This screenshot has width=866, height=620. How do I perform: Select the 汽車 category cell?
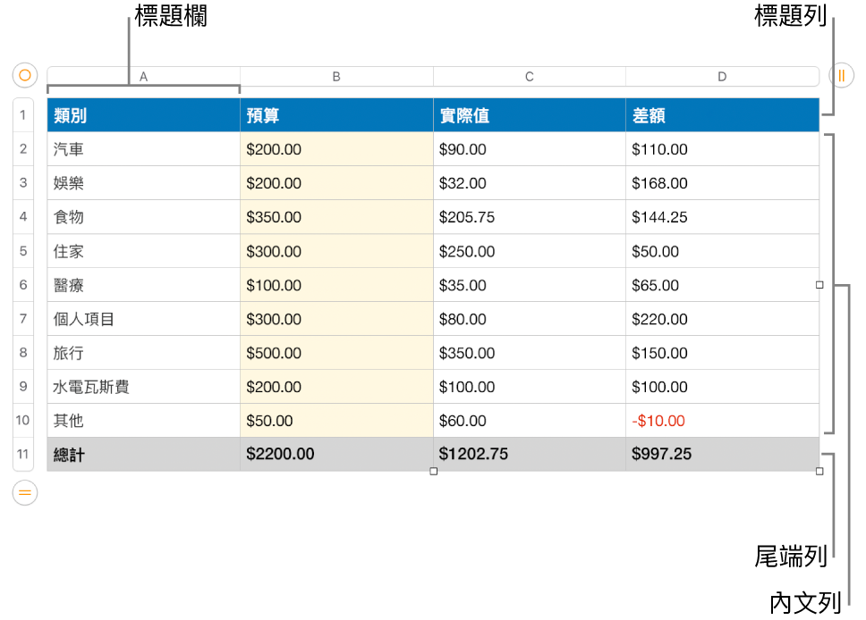tap(143, 149)
